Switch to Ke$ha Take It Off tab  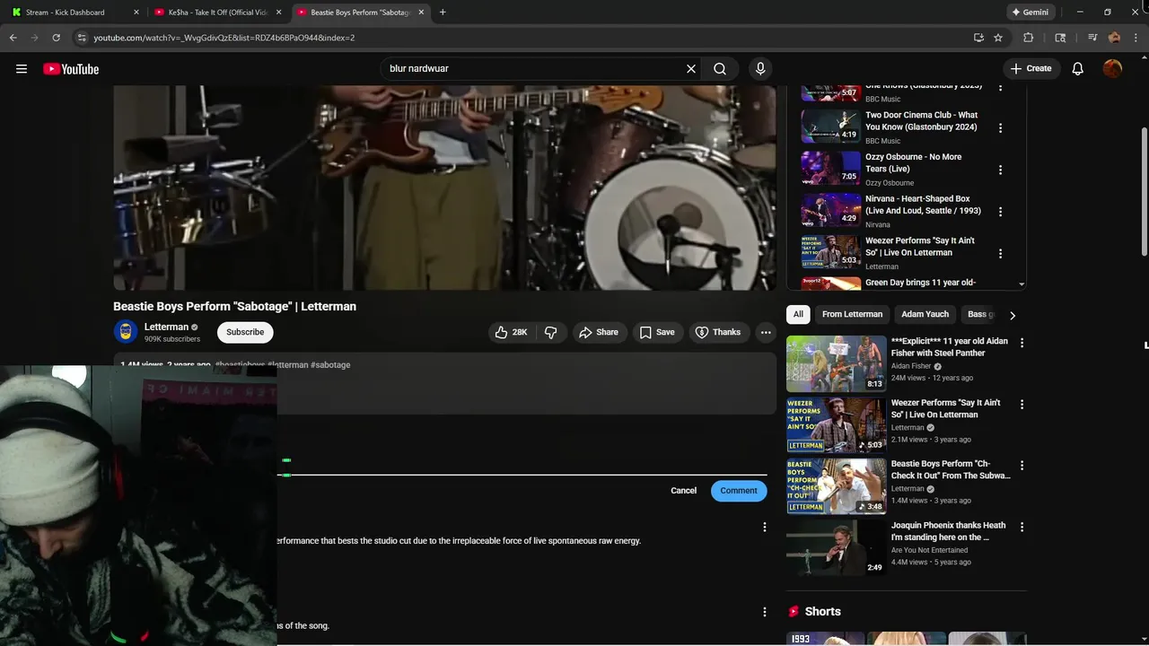[217, 12]
